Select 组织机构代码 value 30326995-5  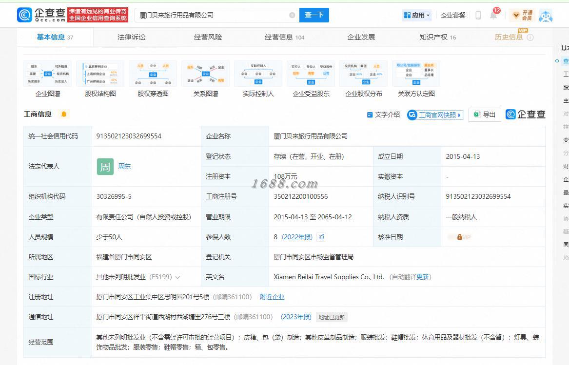coord(114,197)
